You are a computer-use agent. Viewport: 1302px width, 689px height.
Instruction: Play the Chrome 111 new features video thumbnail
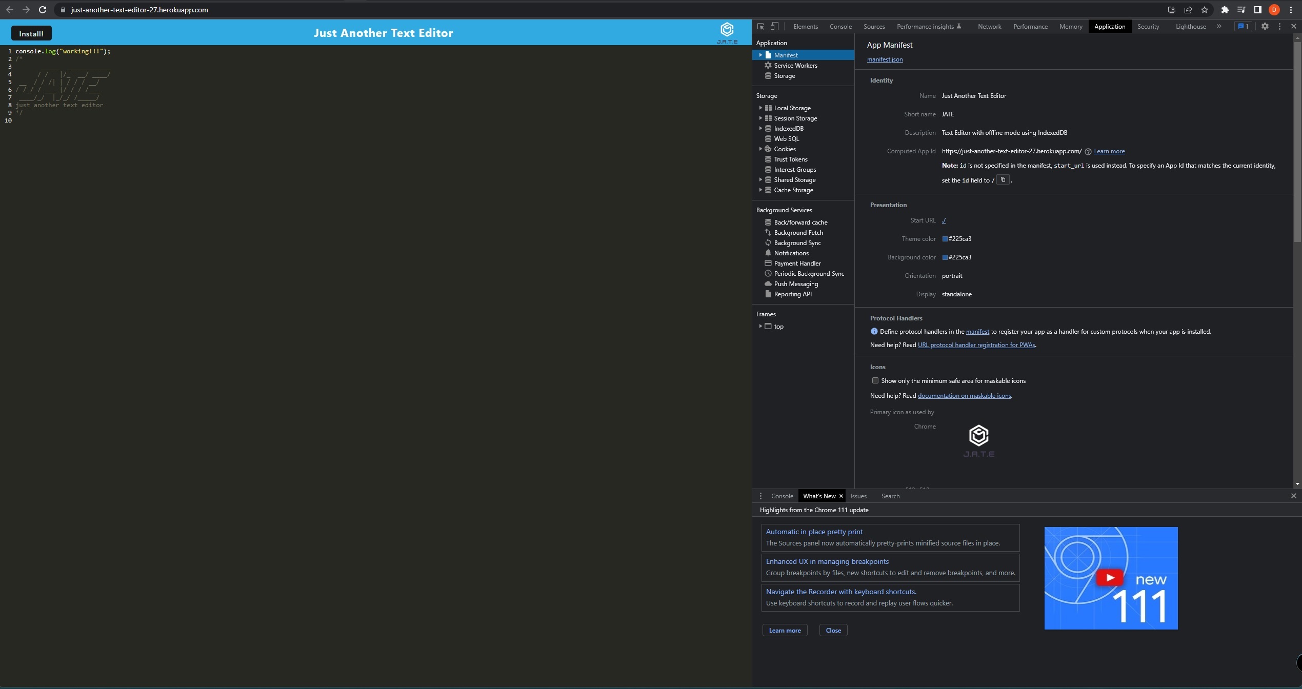(1111, 578)
